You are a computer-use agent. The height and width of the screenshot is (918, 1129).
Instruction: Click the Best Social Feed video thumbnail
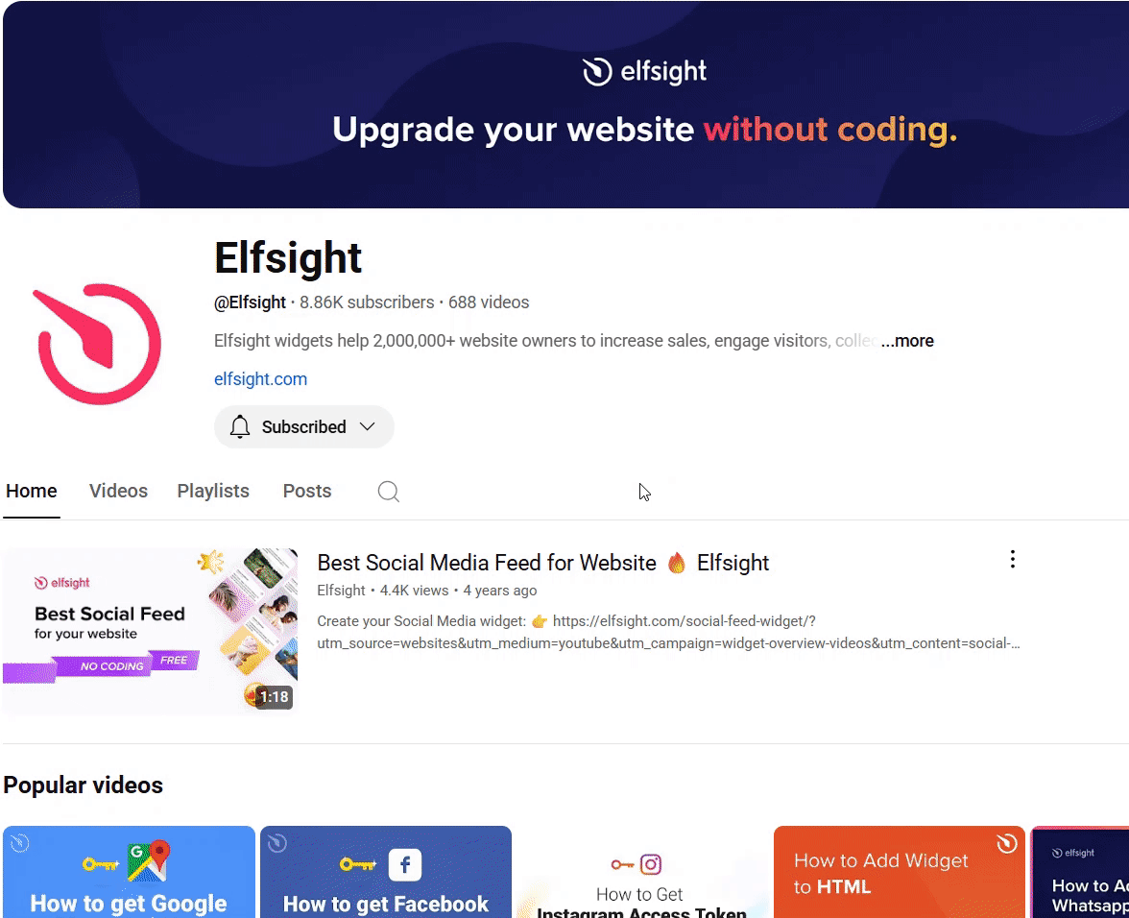(151, 632)
